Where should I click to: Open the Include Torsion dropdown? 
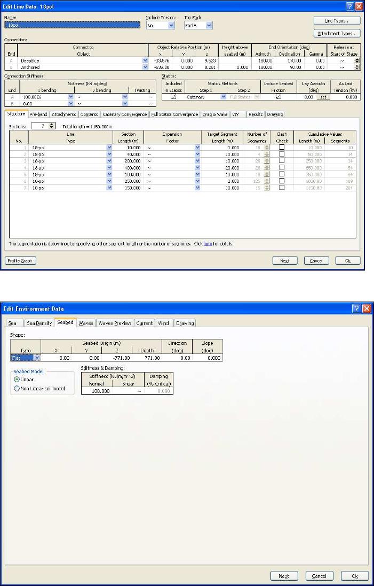point(171,25)
